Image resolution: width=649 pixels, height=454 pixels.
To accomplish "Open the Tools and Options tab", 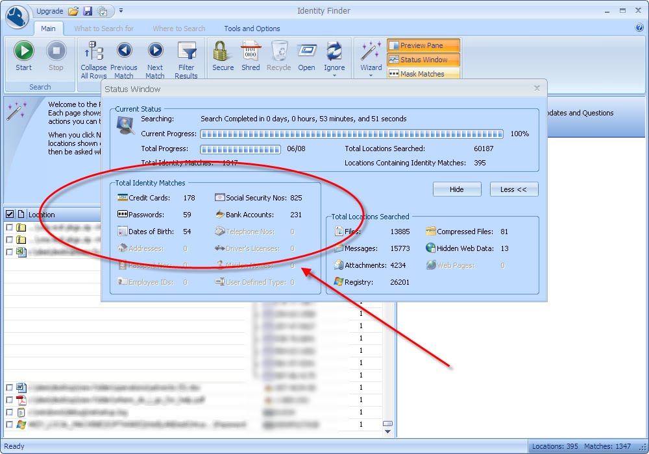I will pos(252,29).
